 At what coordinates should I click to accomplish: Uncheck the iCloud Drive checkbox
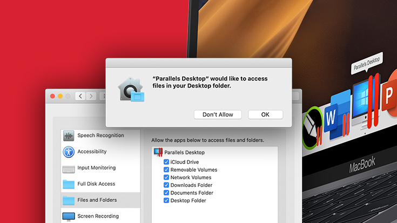166,162
